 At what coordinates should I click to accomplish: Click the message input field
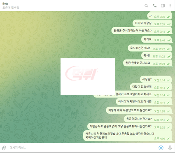(x=82, y=148)
